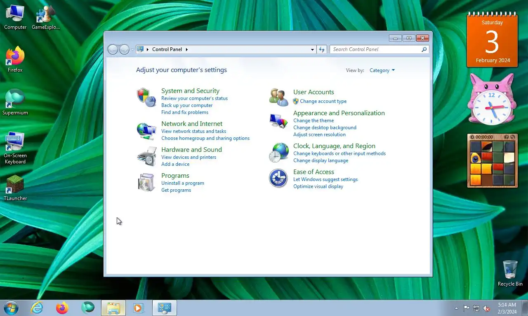Select the On-Screen Keyboard desktop shortcut

coord(15,148)
